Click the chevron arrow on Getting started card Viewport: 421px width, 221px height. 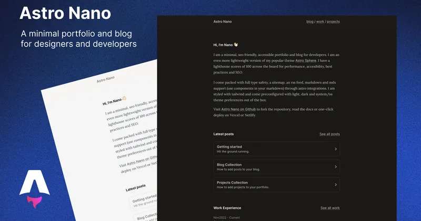point(335,149)
